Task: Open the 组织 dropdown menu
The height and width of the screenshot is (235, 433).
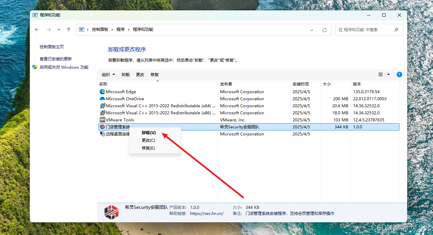Action: pos(109,74)
